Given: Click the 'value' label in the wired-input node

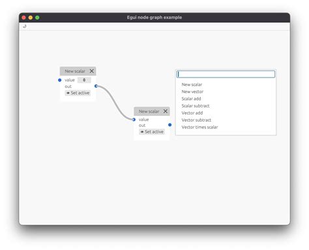Looking at the screenshot, I should pos(144,120).
